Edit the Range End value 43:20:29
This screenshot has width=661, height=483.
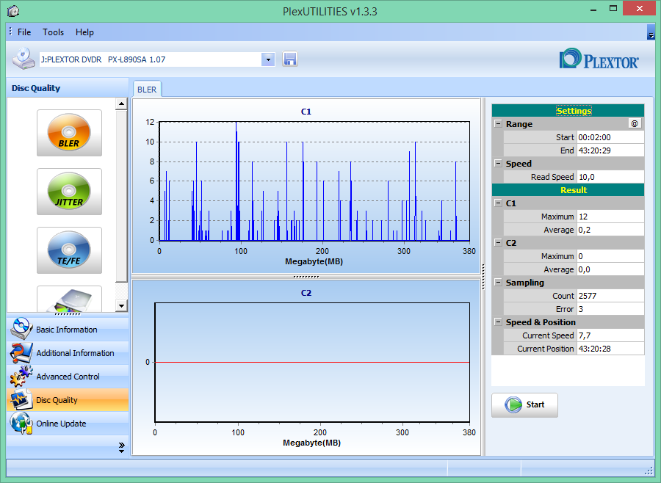(x=610, y=150)
